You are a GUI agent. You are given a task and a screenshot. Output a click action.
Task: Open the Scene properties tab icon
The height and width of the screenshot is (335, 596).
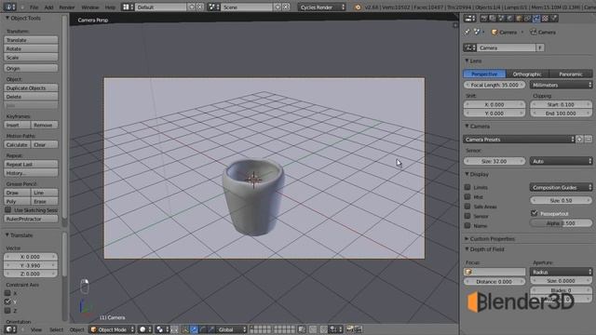(x=501, y=19)
